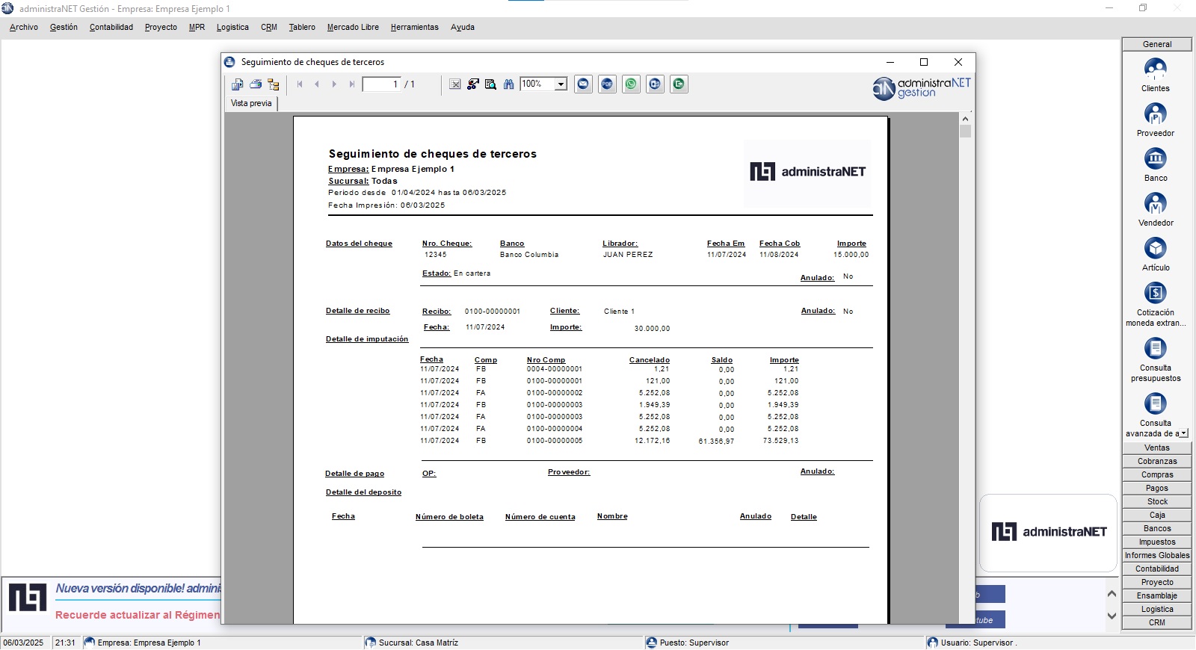The image size is (1196, 650).
Task: Expand the Ventas sidebar section
Action: point(1157,448)
